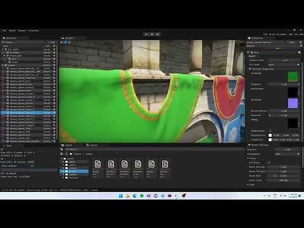The height and width of the screenshot is (228, 304).
Task: Open the Windows Start menu
Action: (121, 196)
